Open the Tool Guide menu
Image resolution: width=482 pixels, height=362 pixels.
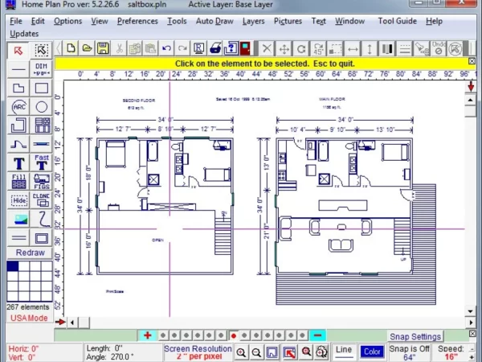click(x=397, y=21)
